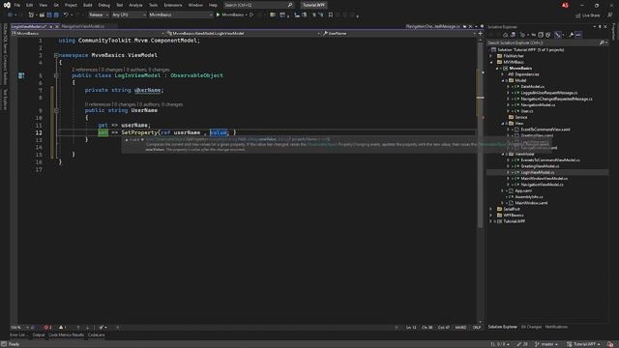Select DataModel.cs in Solution Explorer
Screen dimensions: 619x348
click(x=532, y=86)
